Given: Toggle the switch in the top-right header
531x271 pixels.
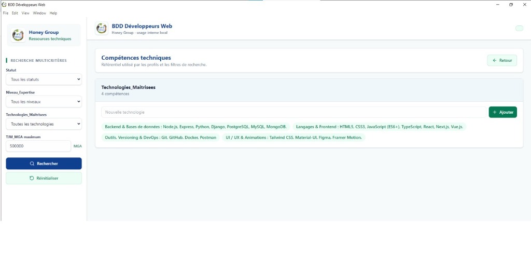Looking at the screenshot, I should coord(519,28).
